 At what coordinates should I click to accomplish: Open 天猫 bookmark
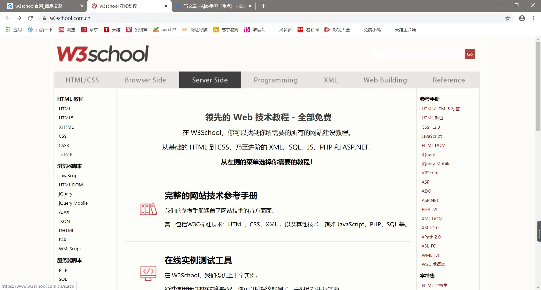point(112,30)
